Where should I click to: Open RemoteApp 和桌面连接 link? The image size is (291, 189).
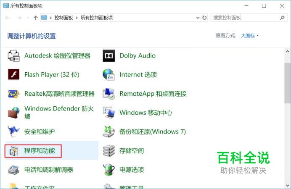[x=153, y=94]
